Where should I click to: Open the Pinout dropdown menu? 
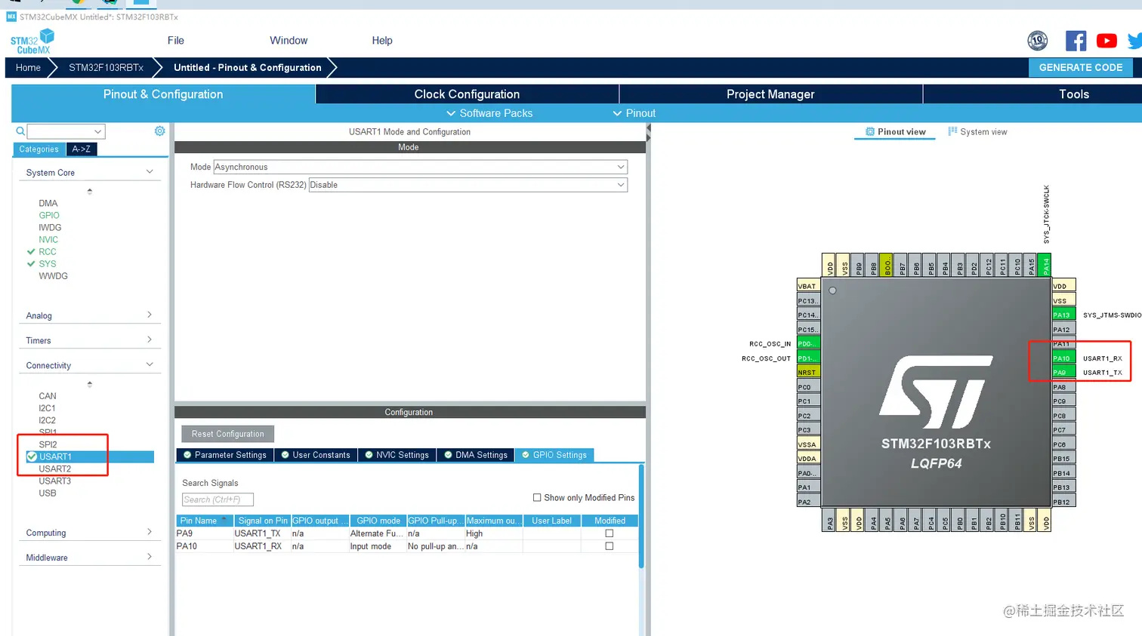click(x=634, y=113)
